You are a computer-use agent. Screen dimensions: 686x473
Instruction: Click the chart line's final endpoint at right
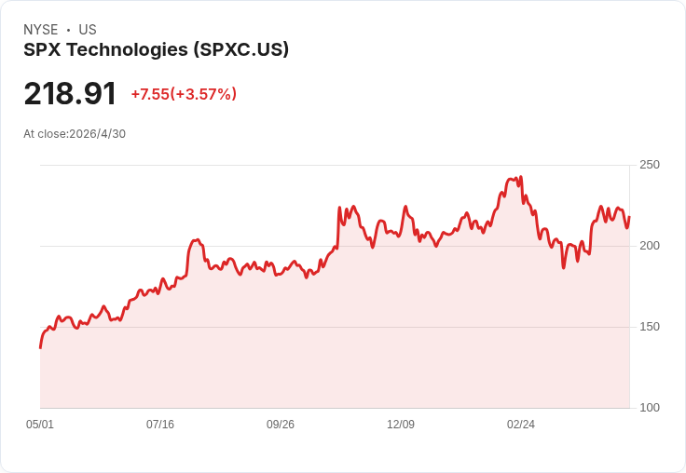[629, 217]
